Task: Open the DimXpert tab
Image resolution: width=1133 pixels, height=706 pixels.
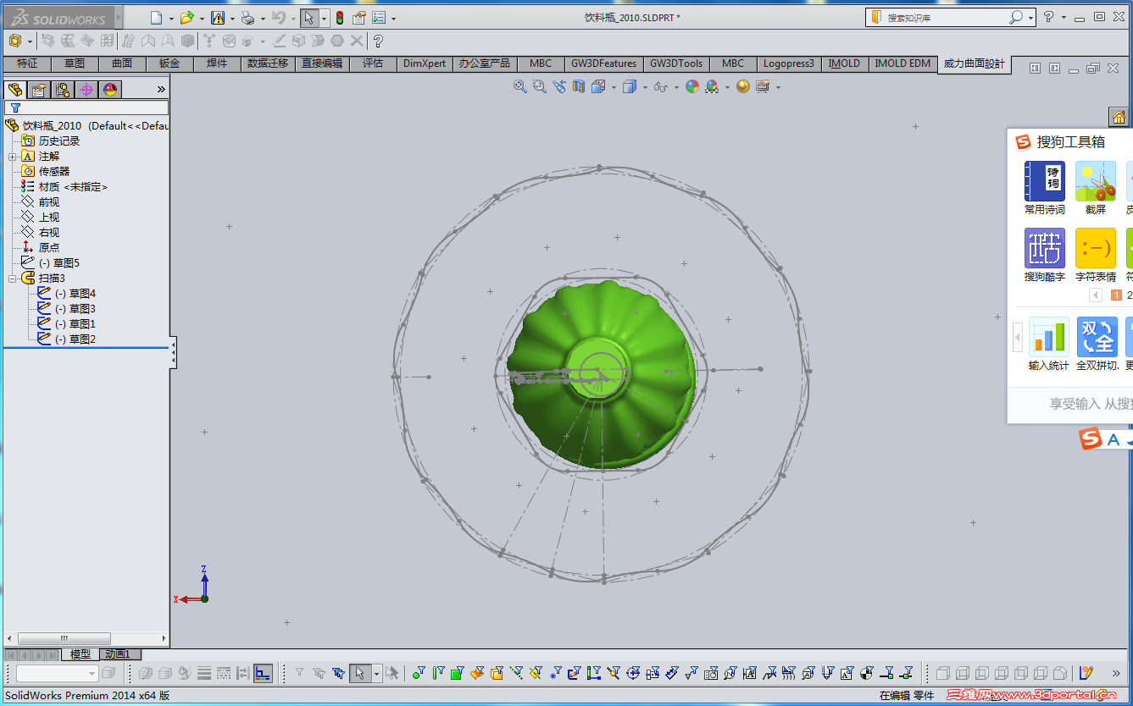Action: [x=425, y=63]
